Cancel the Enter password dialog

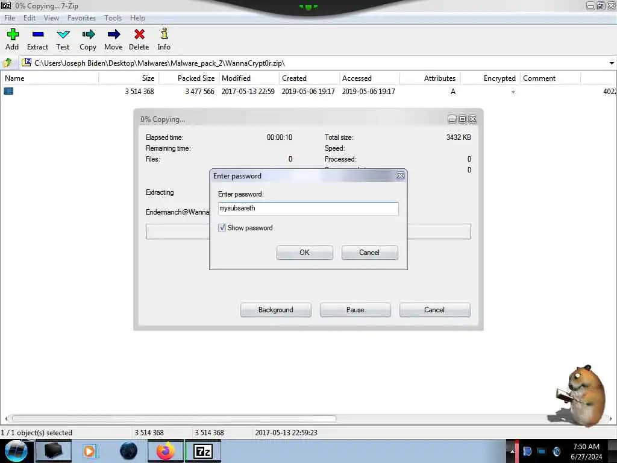coord(369,253)
